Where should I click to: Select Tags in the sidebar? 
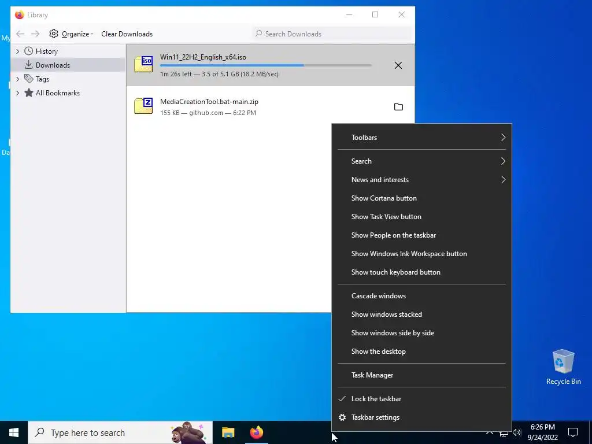(x=42, y=79)
